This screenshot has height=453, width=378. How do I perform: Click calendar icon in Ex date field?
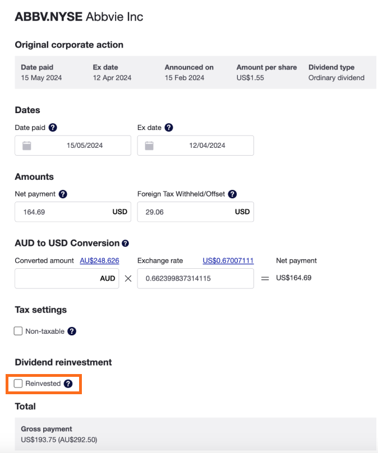click(149, 146)
